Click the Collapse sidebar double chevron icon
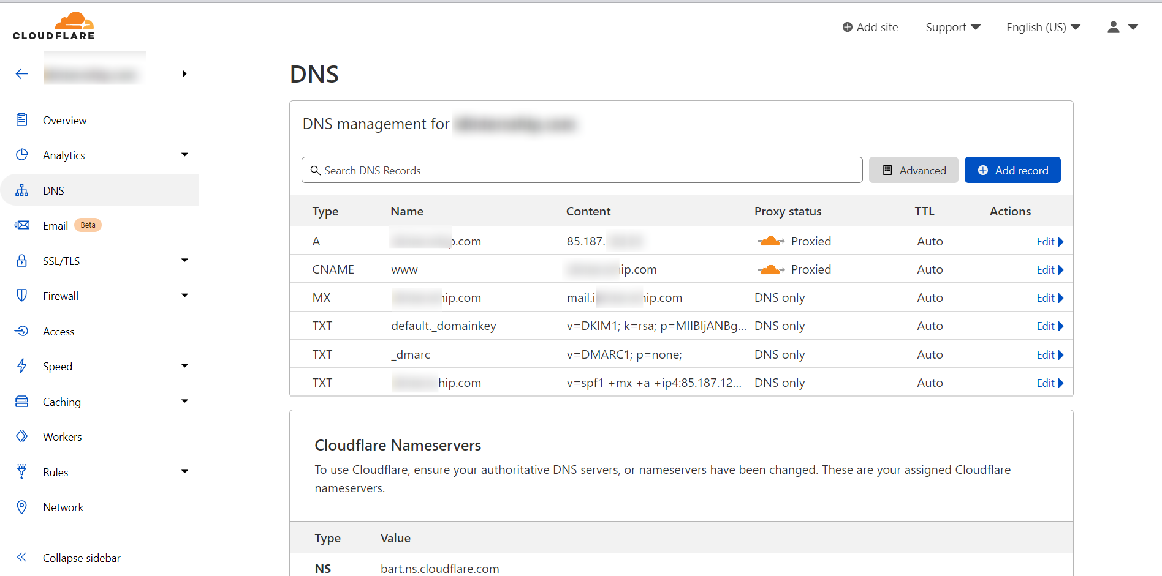This screenshot has height=576, width=1162. coord(21,557)
